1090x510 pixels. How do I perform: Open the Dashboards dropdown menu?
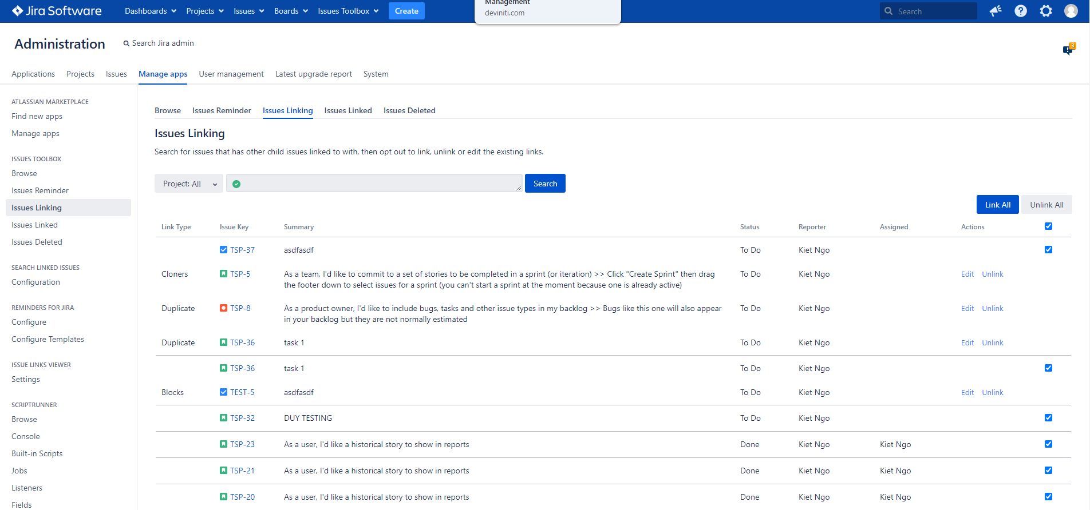(151, 11)
